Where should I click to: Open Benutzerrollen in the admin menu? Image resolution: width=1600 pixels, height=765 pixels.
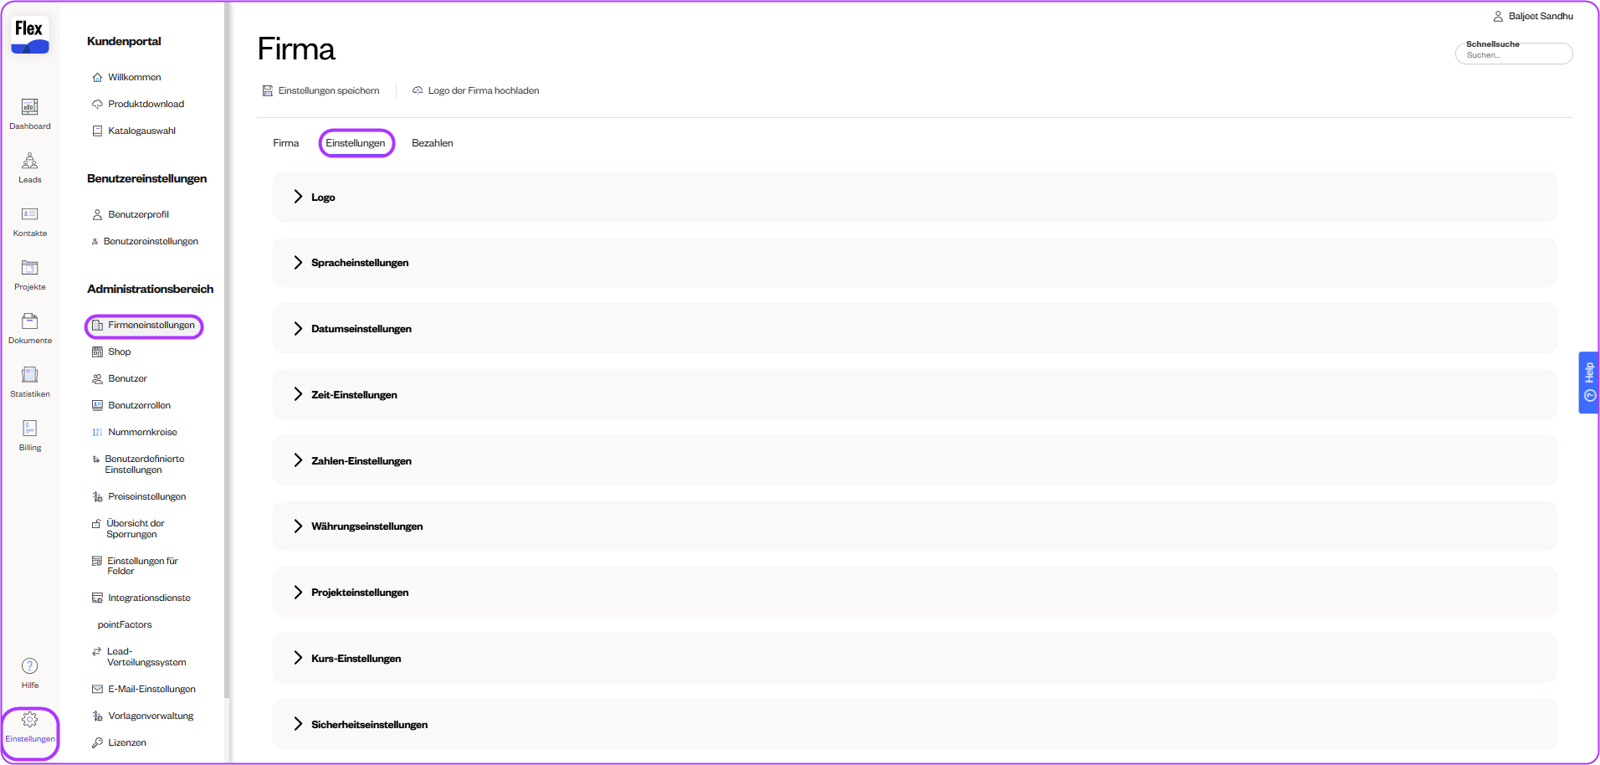point(139,405)
